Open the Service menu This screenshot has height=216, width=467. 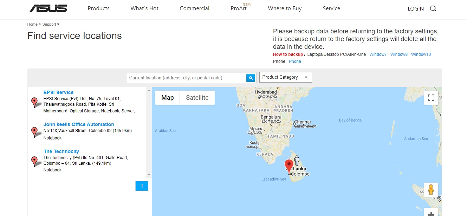[x=331, y=8]
